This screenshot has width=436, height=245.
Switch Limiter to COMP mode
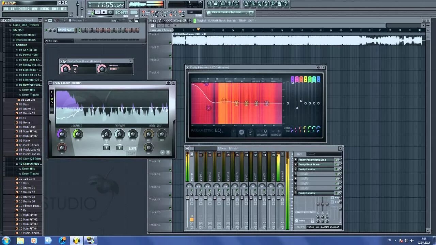pyautogui.click(x=133, y=153)
